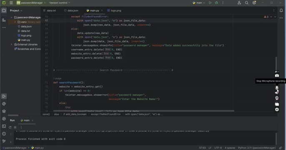The height and width of the screenshot is (150, 286).
Task: Click Run output vertical scrollbar
Action: (x=276, y=138)
